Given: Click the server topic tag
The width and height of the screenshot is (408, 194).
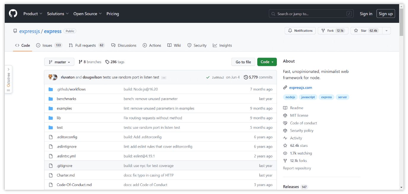Looking at the screenshot, I should [342, 97].
